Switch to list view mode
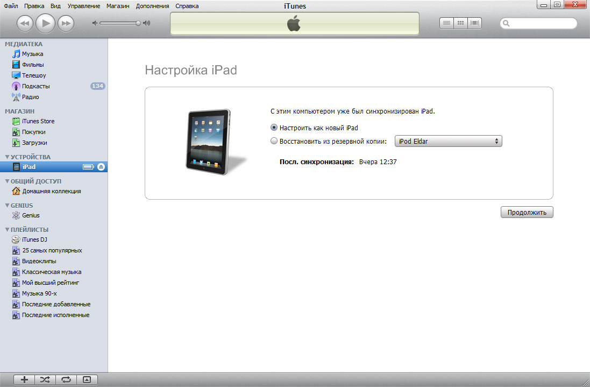 tap(446, 23)
